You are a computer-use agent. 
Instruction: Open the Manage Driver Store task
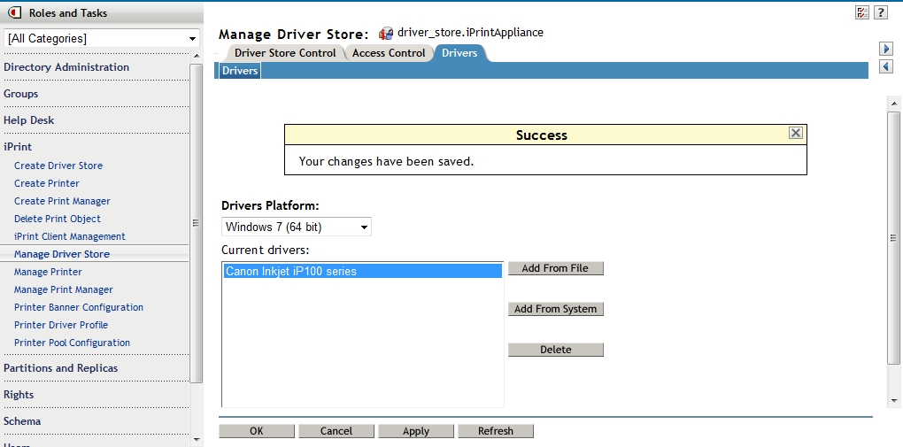[62, 254]
